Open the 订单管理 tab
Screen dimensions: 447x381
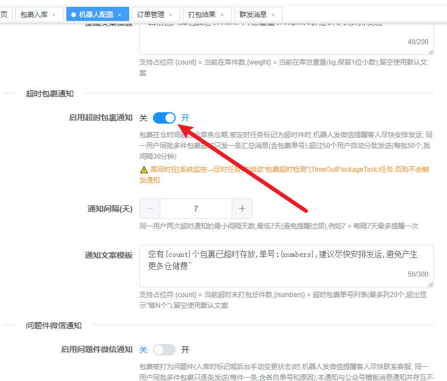point(151,14)
